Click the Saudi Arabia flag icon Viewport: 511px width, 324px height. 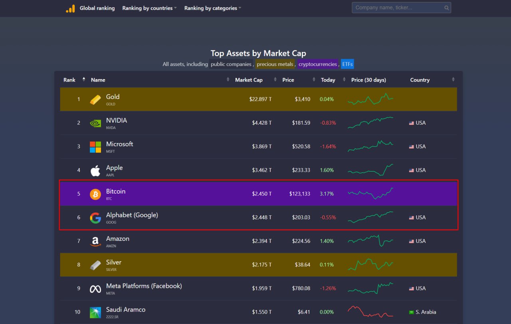(x=412, y=312)
